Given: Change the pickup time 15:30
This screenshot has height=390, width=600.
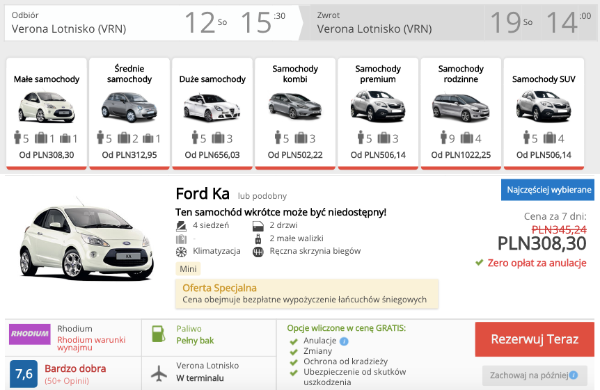Looking at the screenshot, I should click(x=263, y=22).
